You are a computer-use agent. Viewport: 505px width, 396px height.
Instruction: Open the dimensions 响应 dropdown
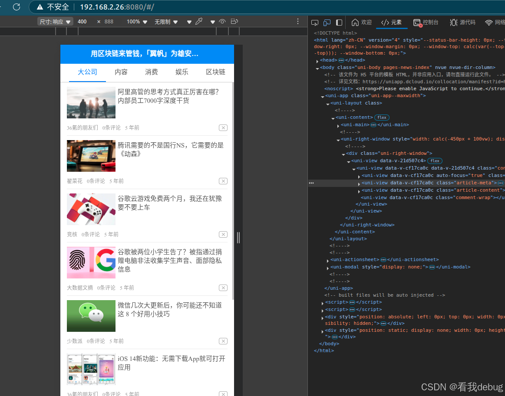click(56, 22)
